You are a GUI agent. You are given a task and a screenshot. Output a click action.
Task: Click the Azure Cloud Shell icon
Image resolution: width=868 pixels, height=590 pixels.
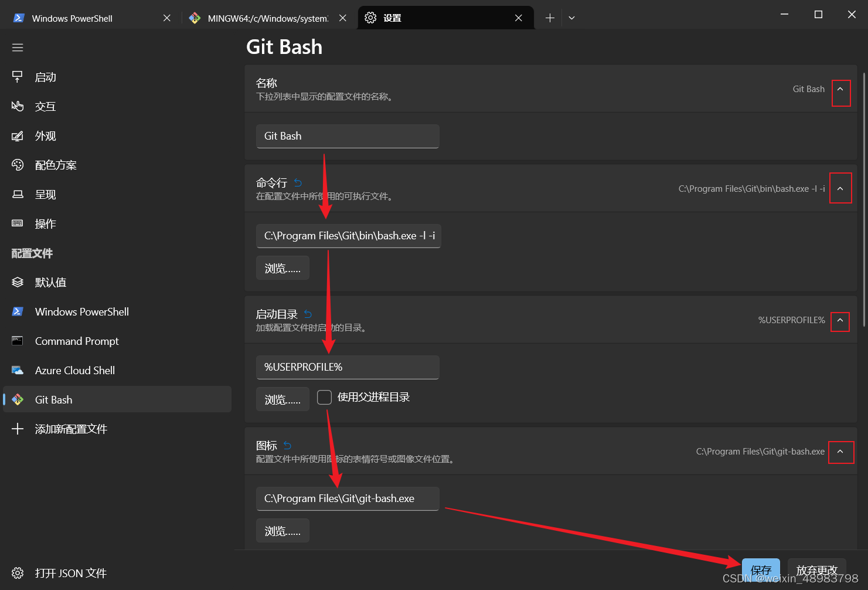tap(18, 370)
